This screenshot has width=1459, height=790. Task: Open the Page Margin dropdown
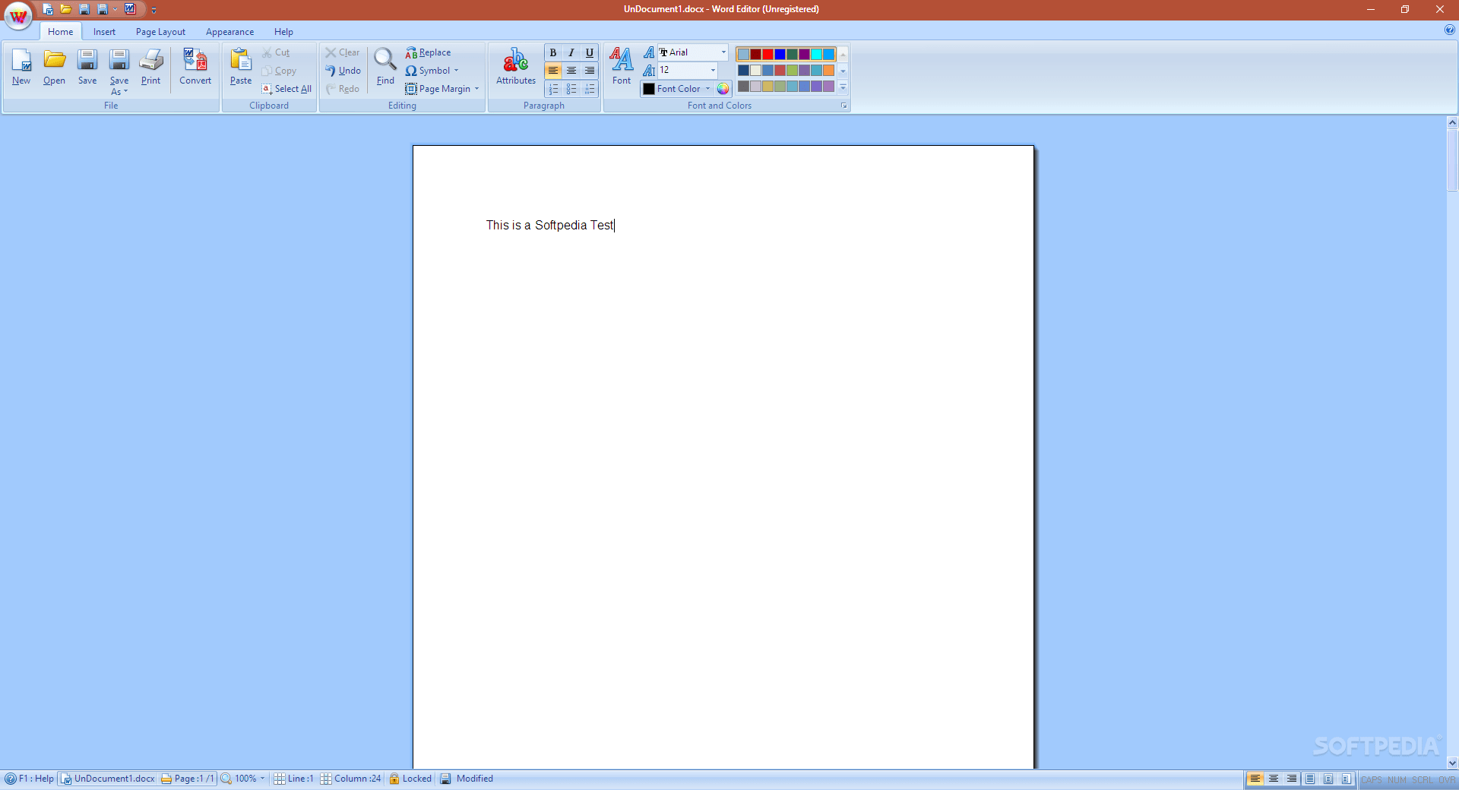[476, 89]
